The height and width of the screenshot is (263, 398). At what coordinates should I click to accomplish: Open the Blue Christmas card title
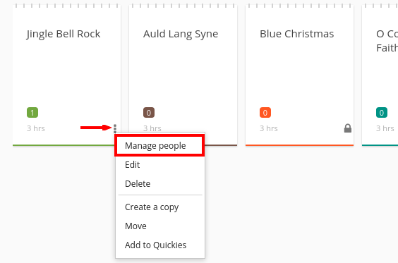(x=296, y=34)
